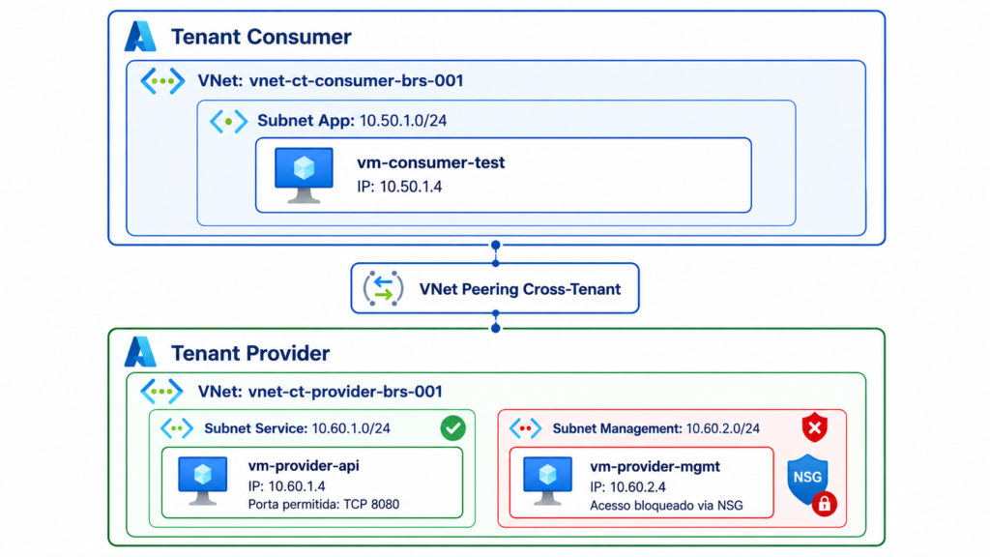
Task: Select the text VNet: vnet-ct-consumer-brs-001
Action: point(331,81)
